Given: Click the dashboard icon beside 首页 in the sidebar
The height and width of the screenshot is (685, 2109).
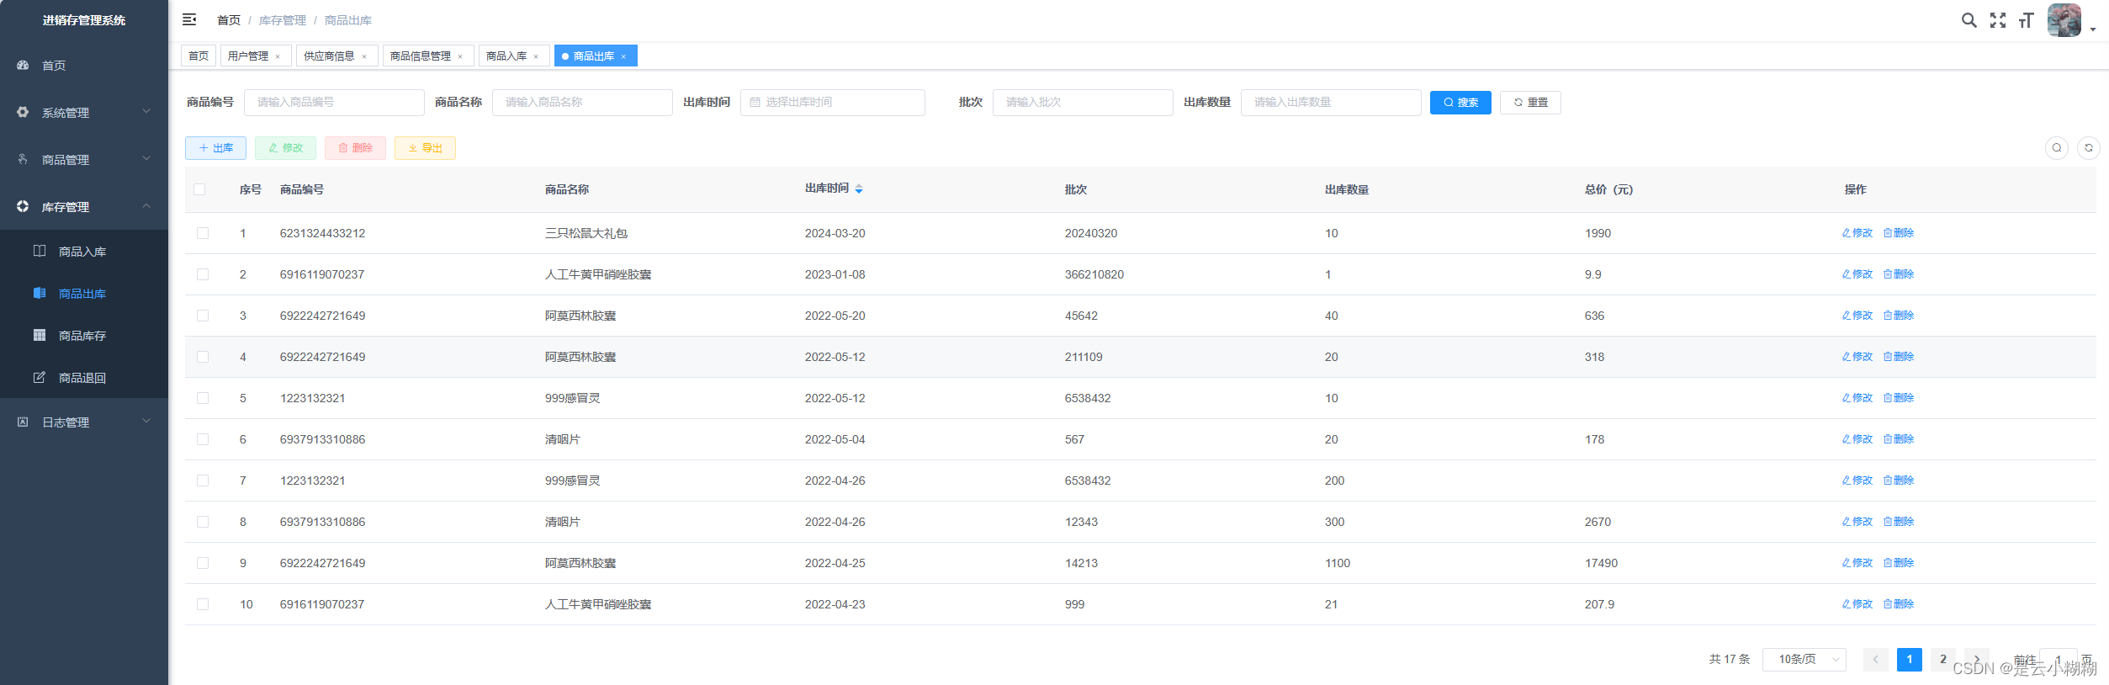Looking at the screenshot, I should (x=23, y=65).
